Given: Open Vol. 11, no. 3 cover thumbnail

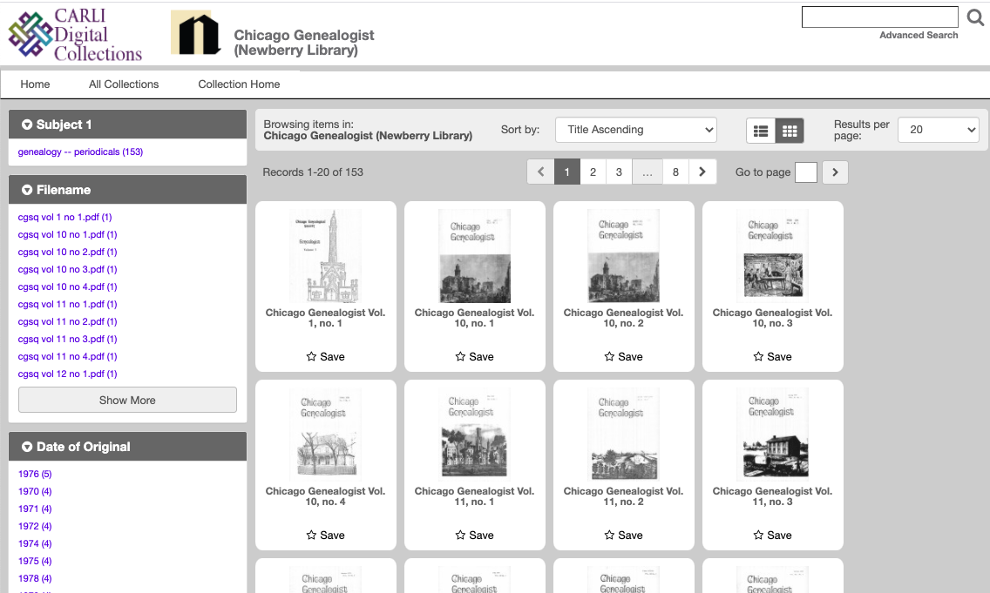Looking at the screenshot, I should (x=773, y=435).
